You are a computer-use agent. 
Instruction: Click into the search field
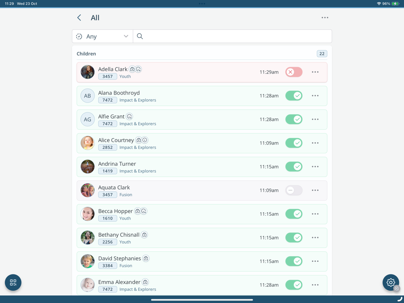232,36
